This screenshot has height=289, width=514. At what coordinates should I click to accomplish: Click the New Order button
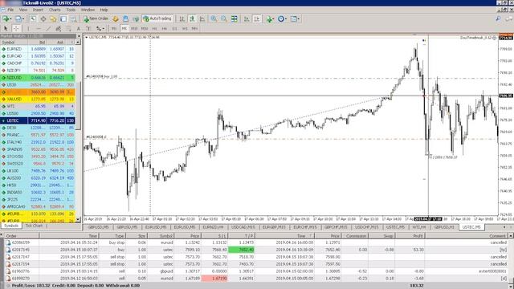96,19
